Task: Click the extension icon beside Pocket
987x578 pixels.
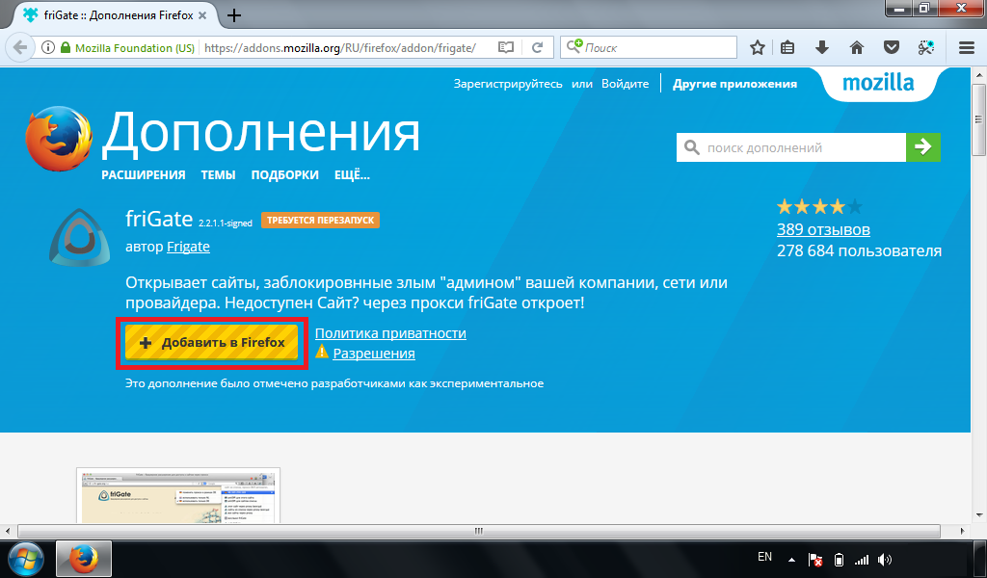Action: [x=925, y=47]
